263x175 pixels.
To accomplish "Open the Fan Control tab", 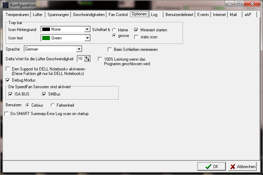I will [x=118, y=15].
